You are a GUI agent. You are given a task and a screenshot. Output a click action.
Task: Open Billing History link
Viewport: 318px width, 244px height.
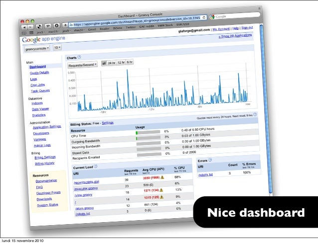pyautogui.click(x=45, y=163)
